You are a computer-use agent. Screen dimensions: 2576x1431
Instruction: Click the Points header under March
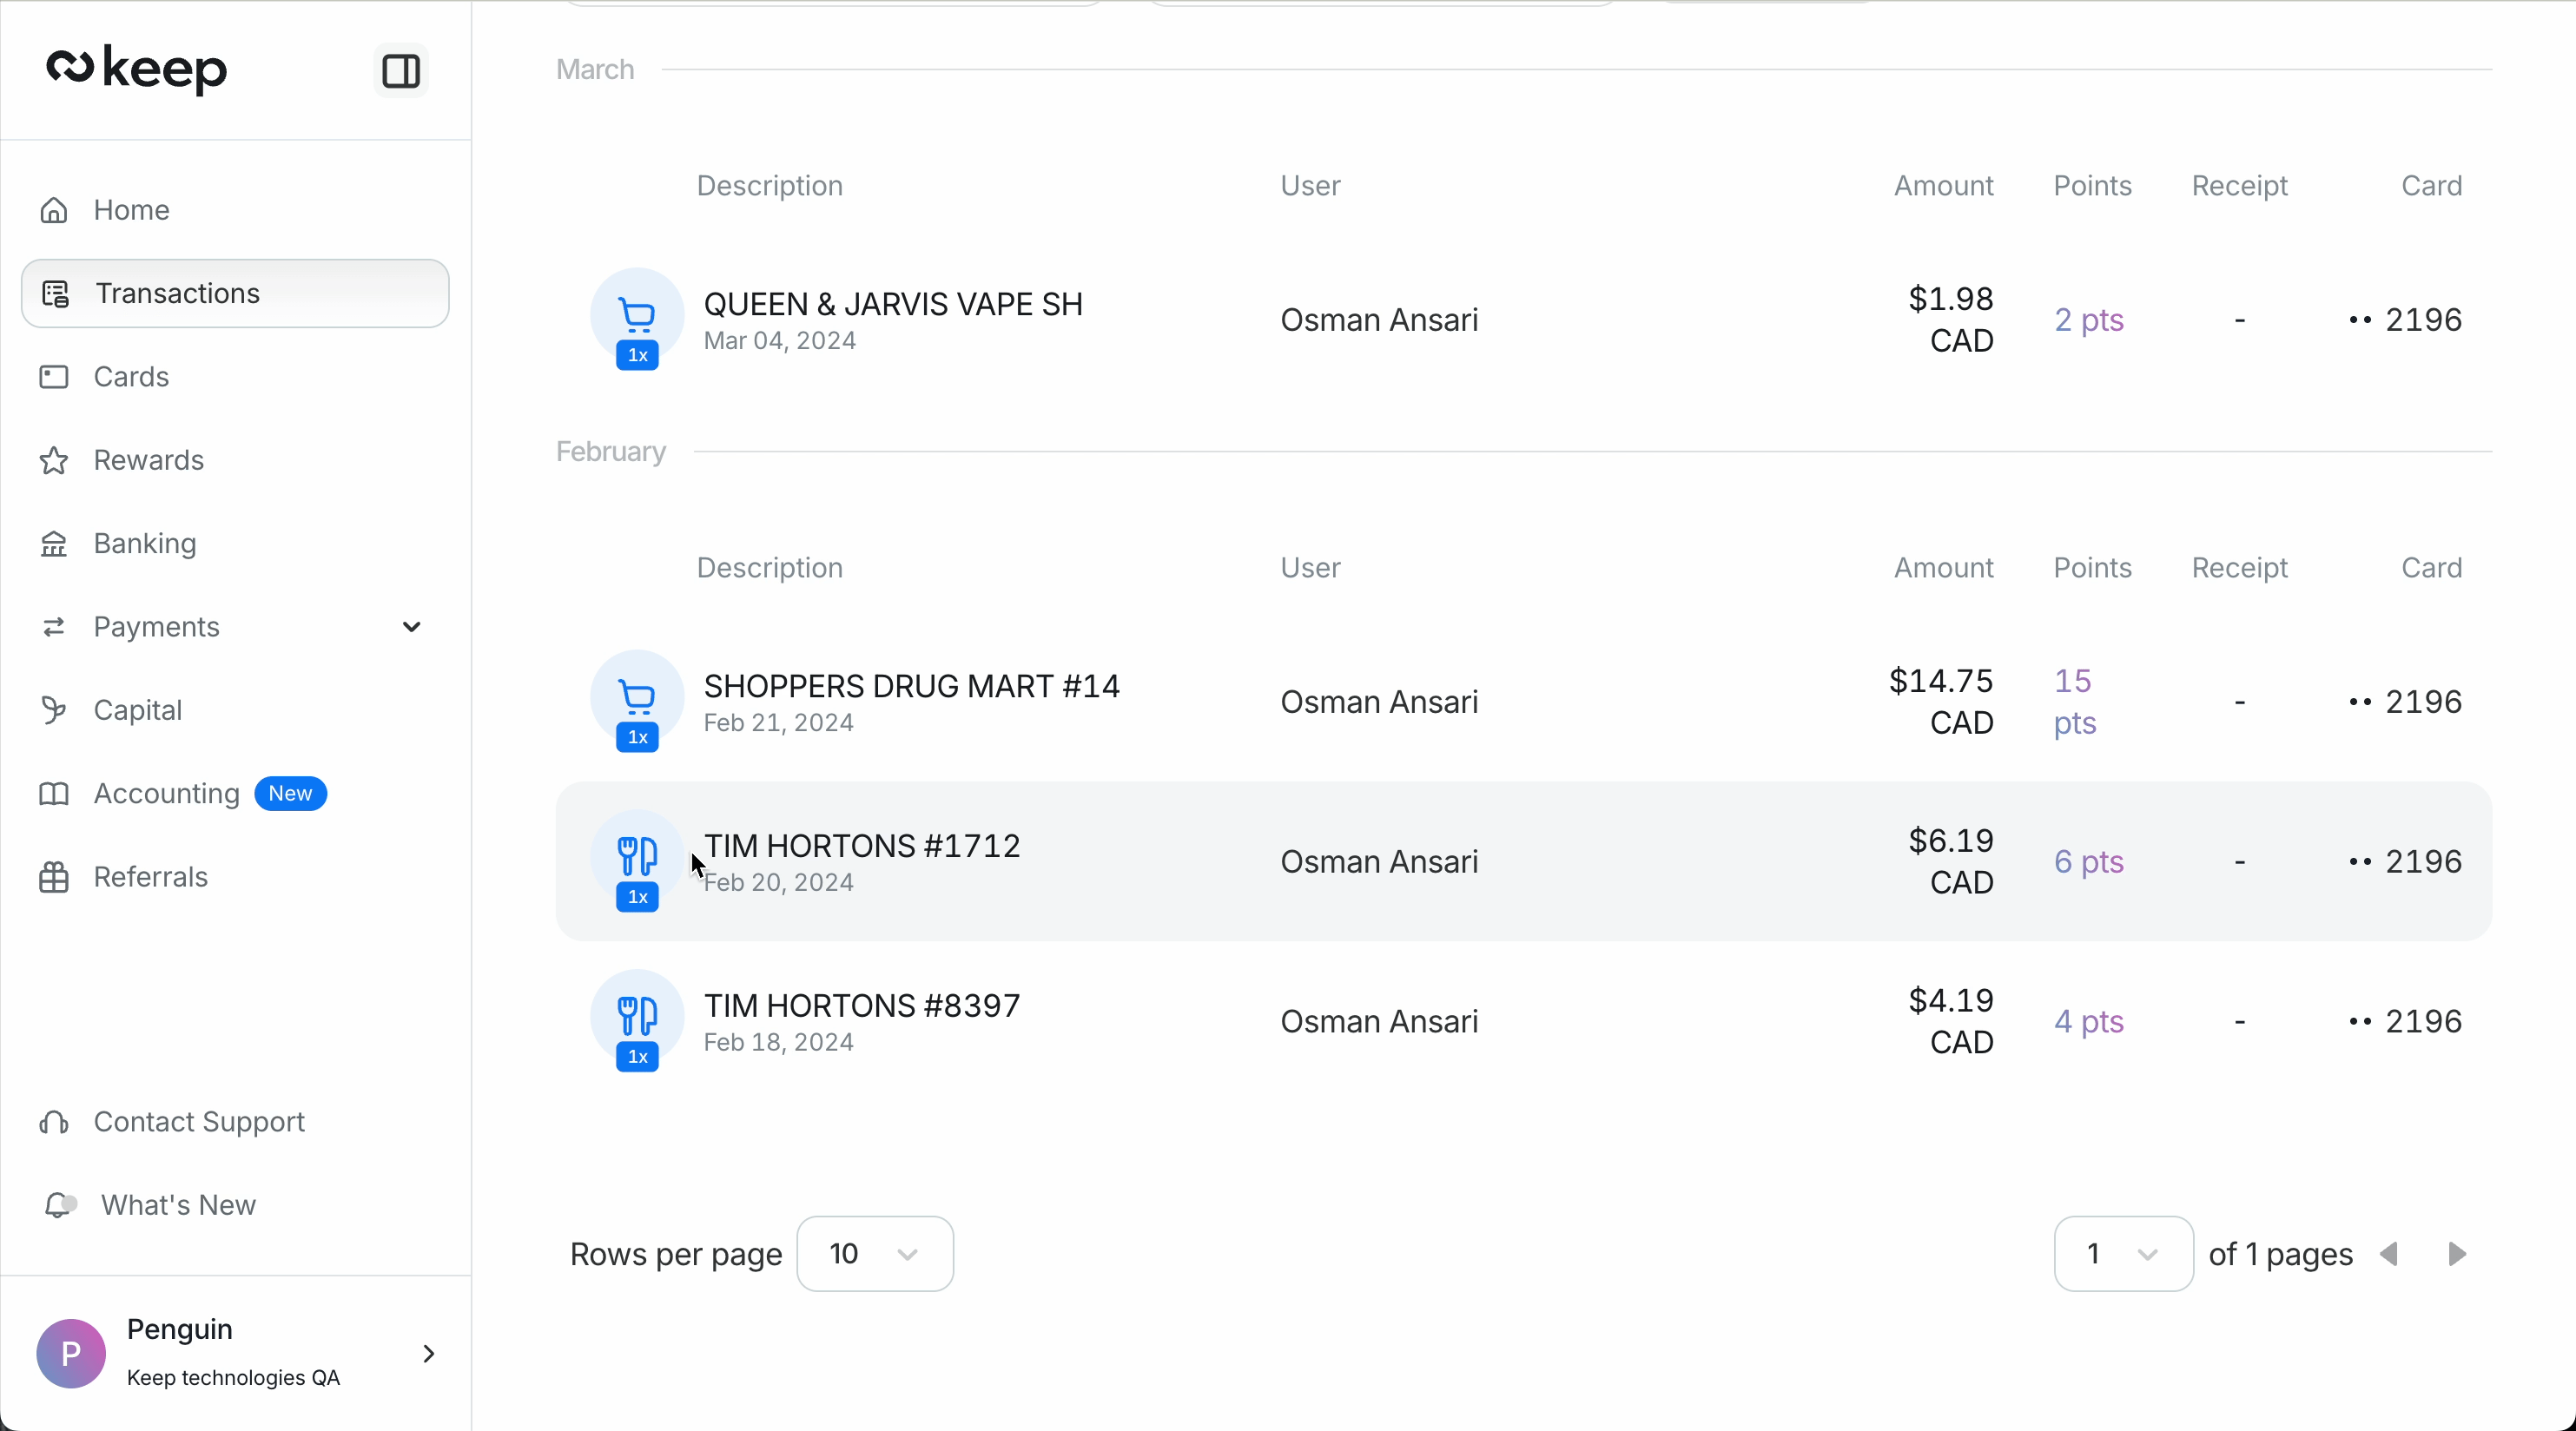pos(2092,186)
